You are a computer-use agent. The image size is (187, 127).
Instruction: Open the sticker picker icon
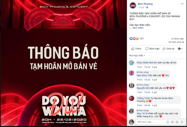[x=182, y=122]
